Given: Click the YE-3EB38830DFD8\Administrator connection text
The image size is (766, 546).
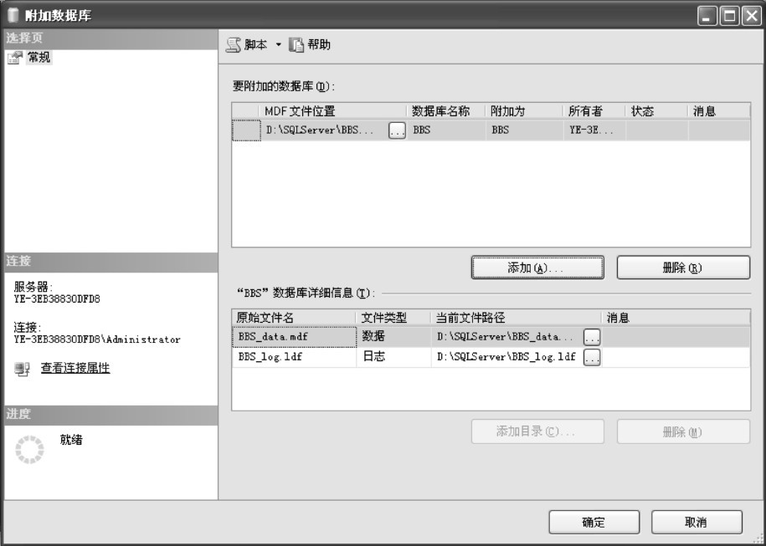Looking at the screenshot, I should [x=97, y=339].
